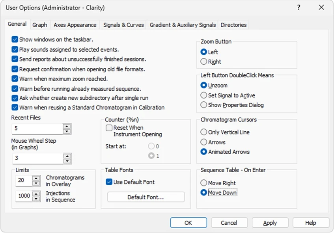Select Set Signal to Active for double-click
The height and width of the screenshot is (233, 334).
(x=204, y=95)
